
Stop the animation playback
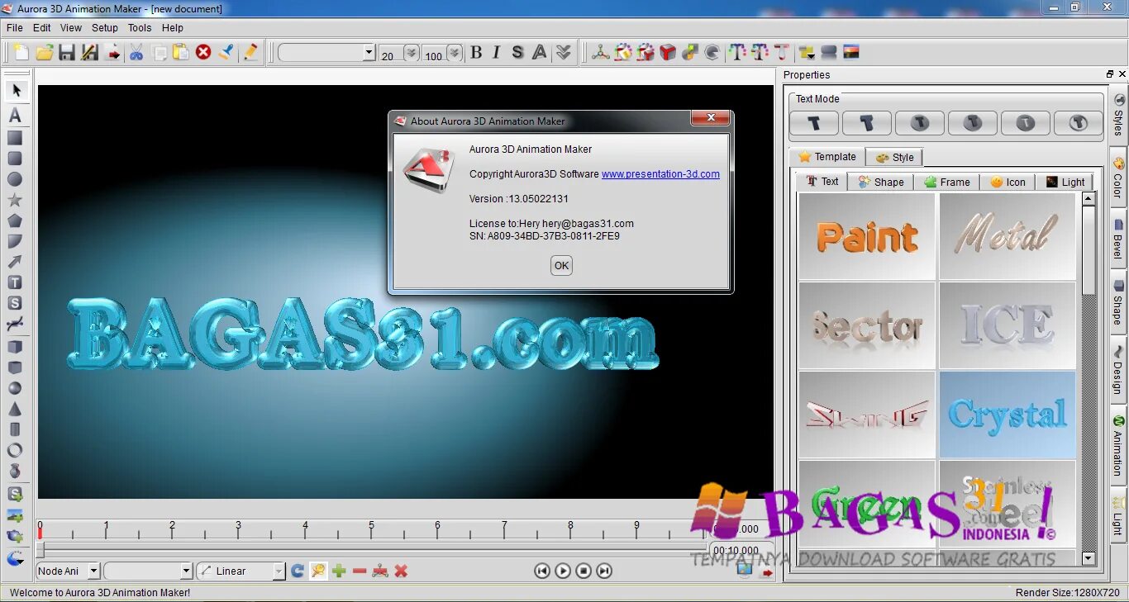click(584, 571)
